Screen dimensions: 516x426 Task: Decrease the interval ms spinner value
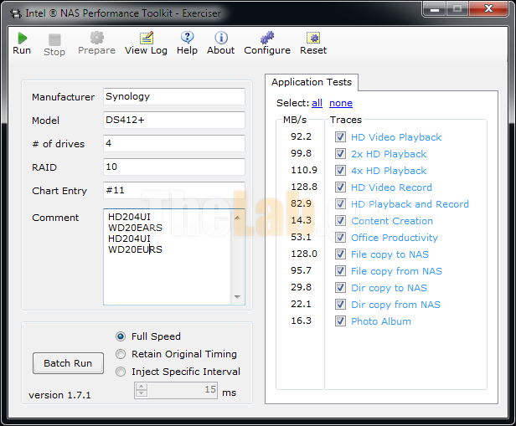point(142,393)
